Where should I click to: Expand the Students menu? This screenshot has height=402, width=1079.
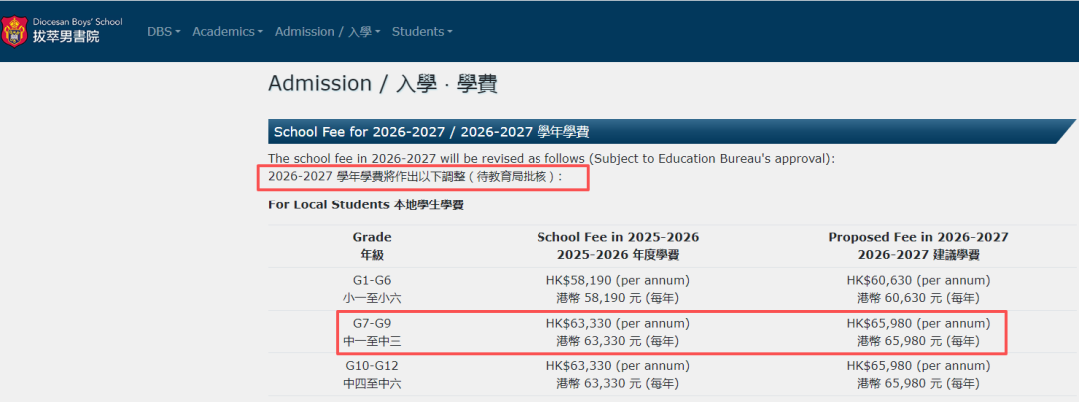tap(422, 32)
